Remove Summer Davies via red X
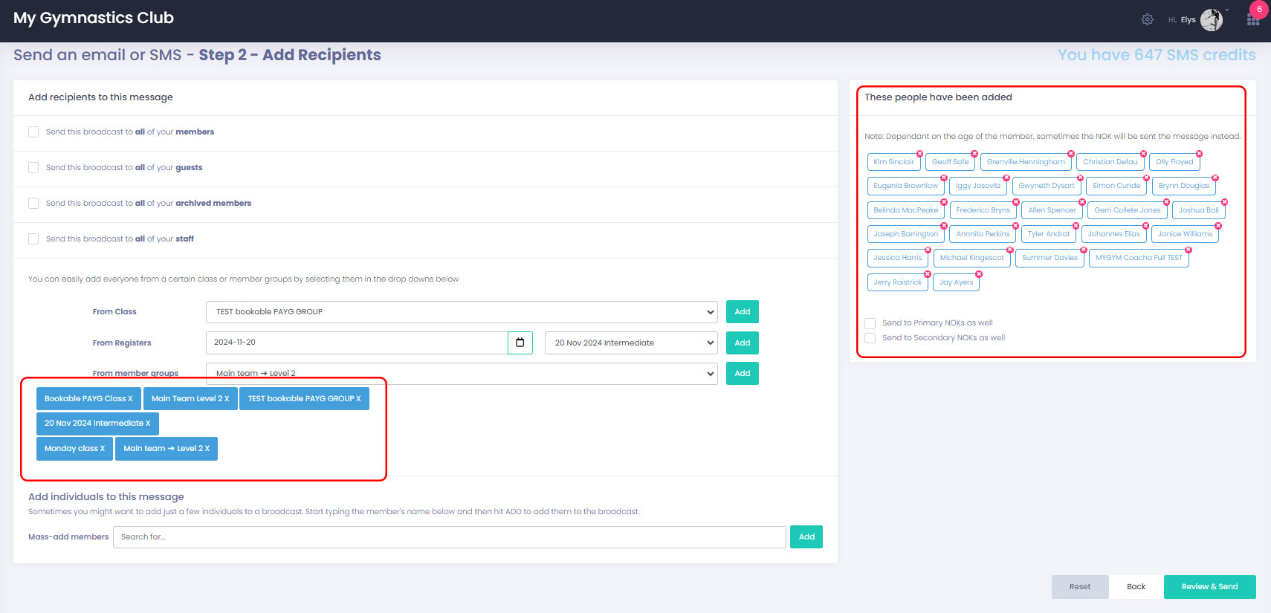The height and width of the screenshot is (613, 1271). click(1084, 250)
